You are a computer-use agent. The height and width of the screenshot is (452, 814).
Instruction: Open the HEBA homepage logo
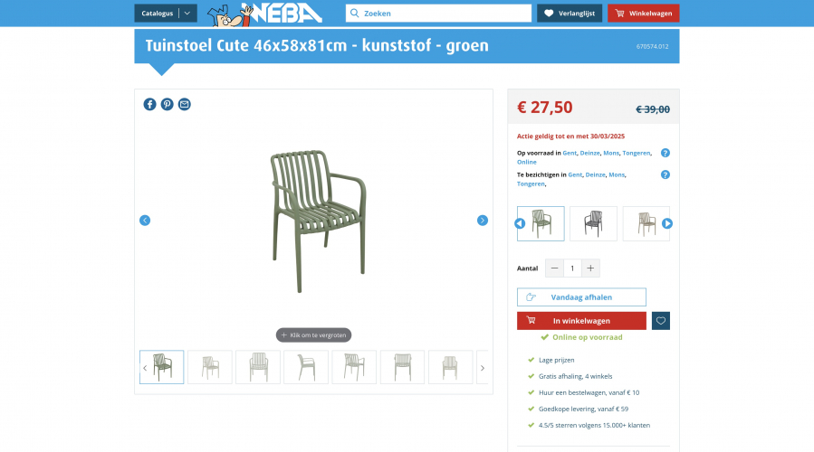pyautogui.click(x=264, y=14)
